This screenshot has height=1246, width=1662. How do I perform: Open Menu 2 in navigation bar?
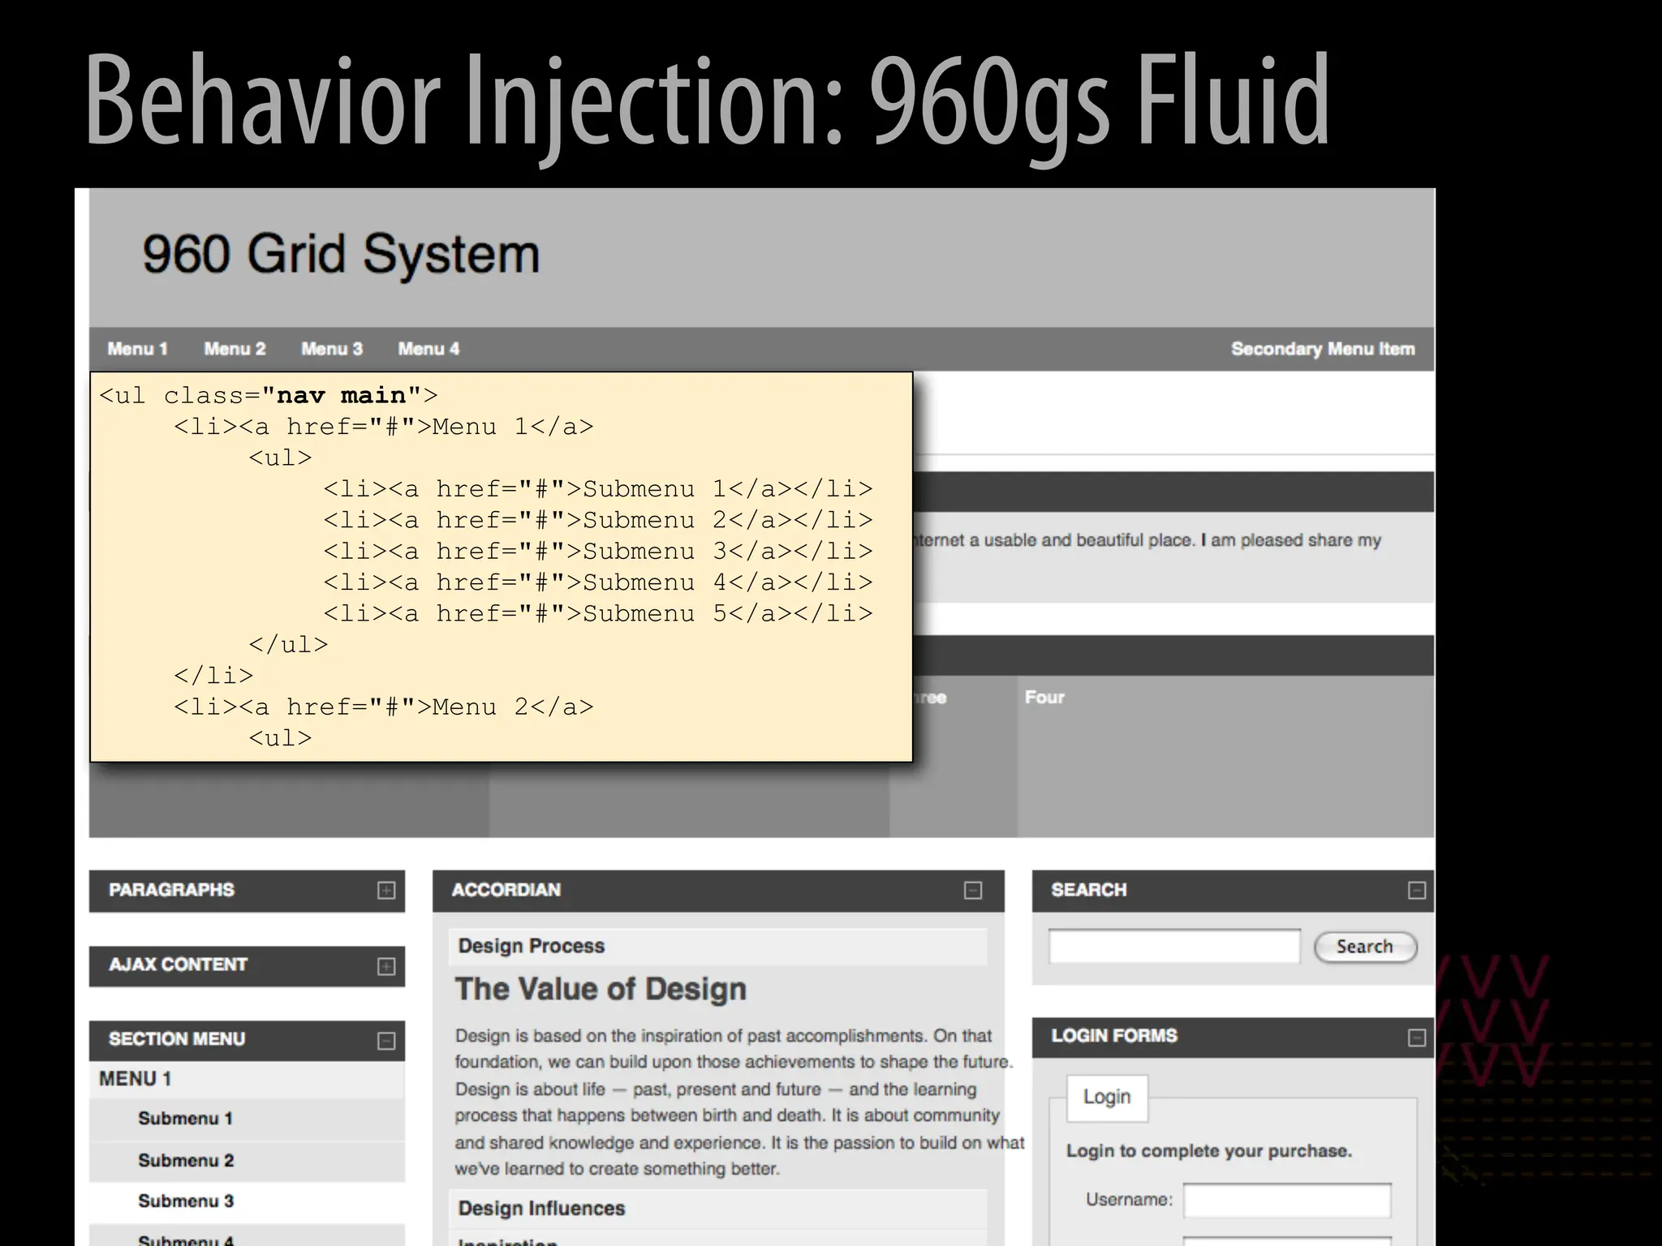coord(235,349)
